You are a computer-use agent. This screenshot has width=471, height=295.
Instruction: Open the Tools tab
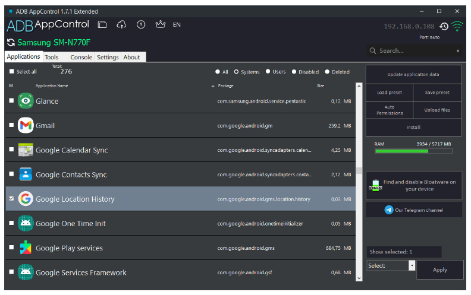click(x=52, y=58)
